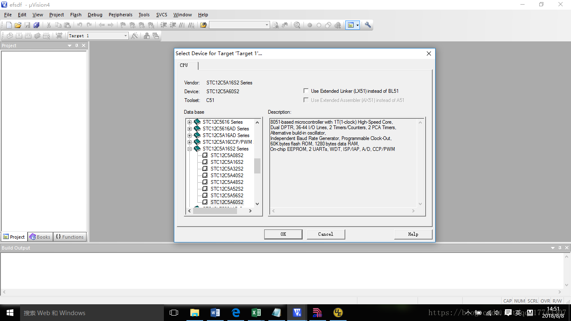Screen dimensions: 571x321
Task: Click the Paste clipboard icon
Action: point(67,25)
